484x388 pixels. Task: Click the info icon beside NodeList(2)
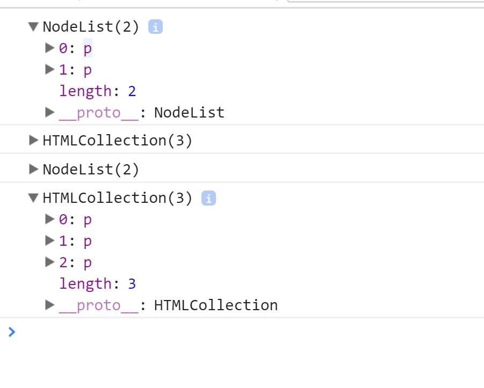pyautogui.click(x=155, y=26)
